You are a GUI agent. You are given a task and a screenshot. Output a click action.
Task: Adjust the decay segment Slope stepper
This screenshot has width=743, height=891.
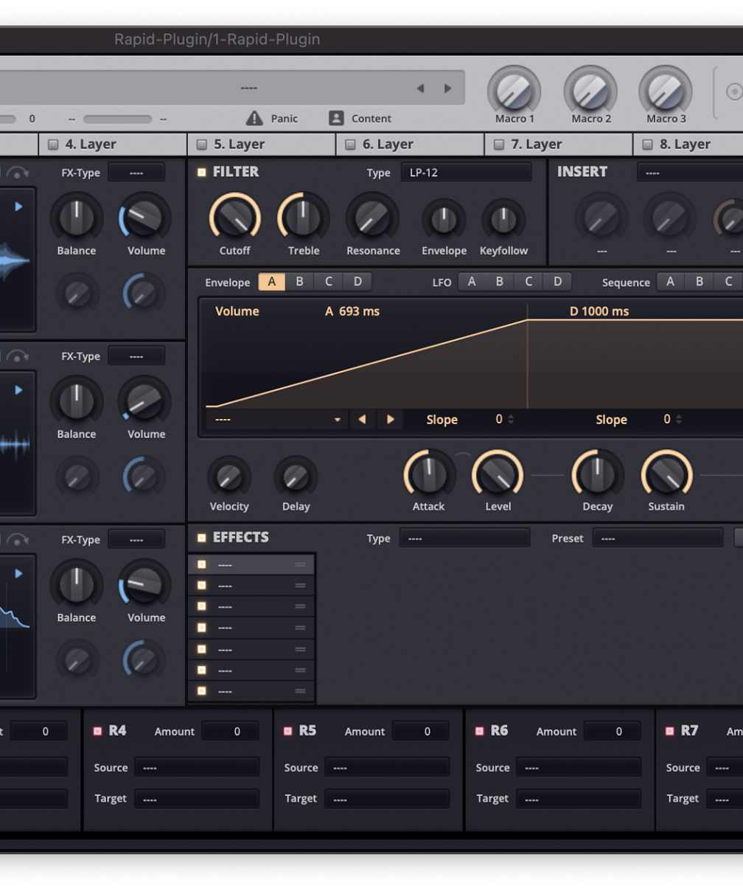(x=679, y=420)
